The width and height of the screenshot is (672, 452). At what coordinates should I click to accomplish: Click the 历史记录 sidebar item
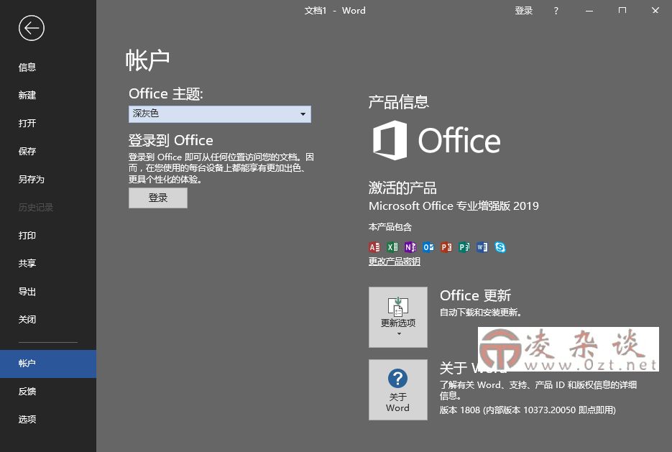click(x=48, y=208)
